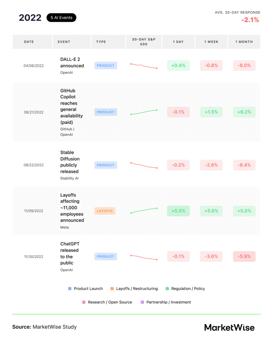Click the ChatGPT row S&P sparkline
The width and height of the screenshot is (273, 339).
coord(144,257)
